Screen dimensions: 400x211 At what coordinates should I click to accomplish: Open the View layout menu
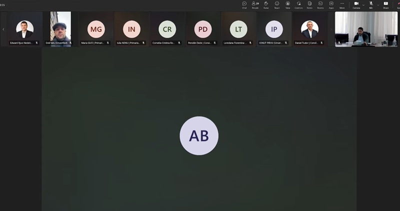(287, 5)
